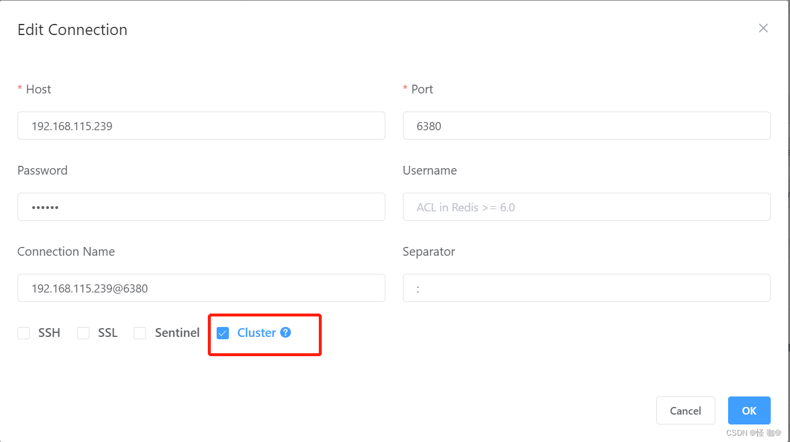Click the Port field label
790x442 pixels.
tap(422, 89)
